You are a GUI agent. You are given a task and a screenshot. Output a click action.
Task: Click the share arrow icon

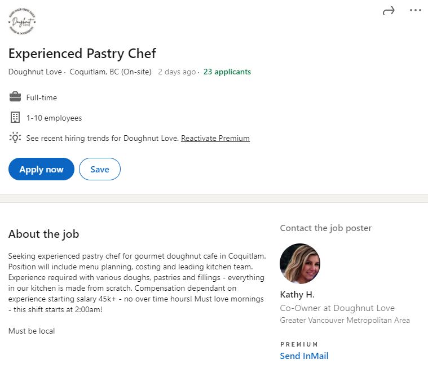click(x=389, y=11)
